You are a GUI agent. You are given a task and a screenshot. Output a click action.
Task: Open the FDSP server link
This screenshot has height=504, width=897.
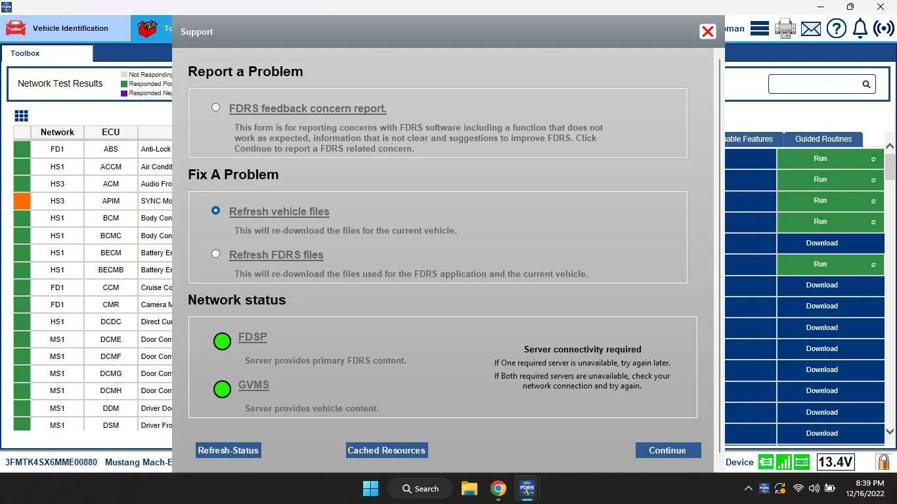click(253, 337)
